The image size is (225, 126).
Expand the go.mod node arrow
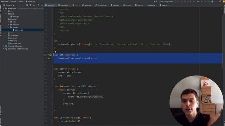click(6, 38)
